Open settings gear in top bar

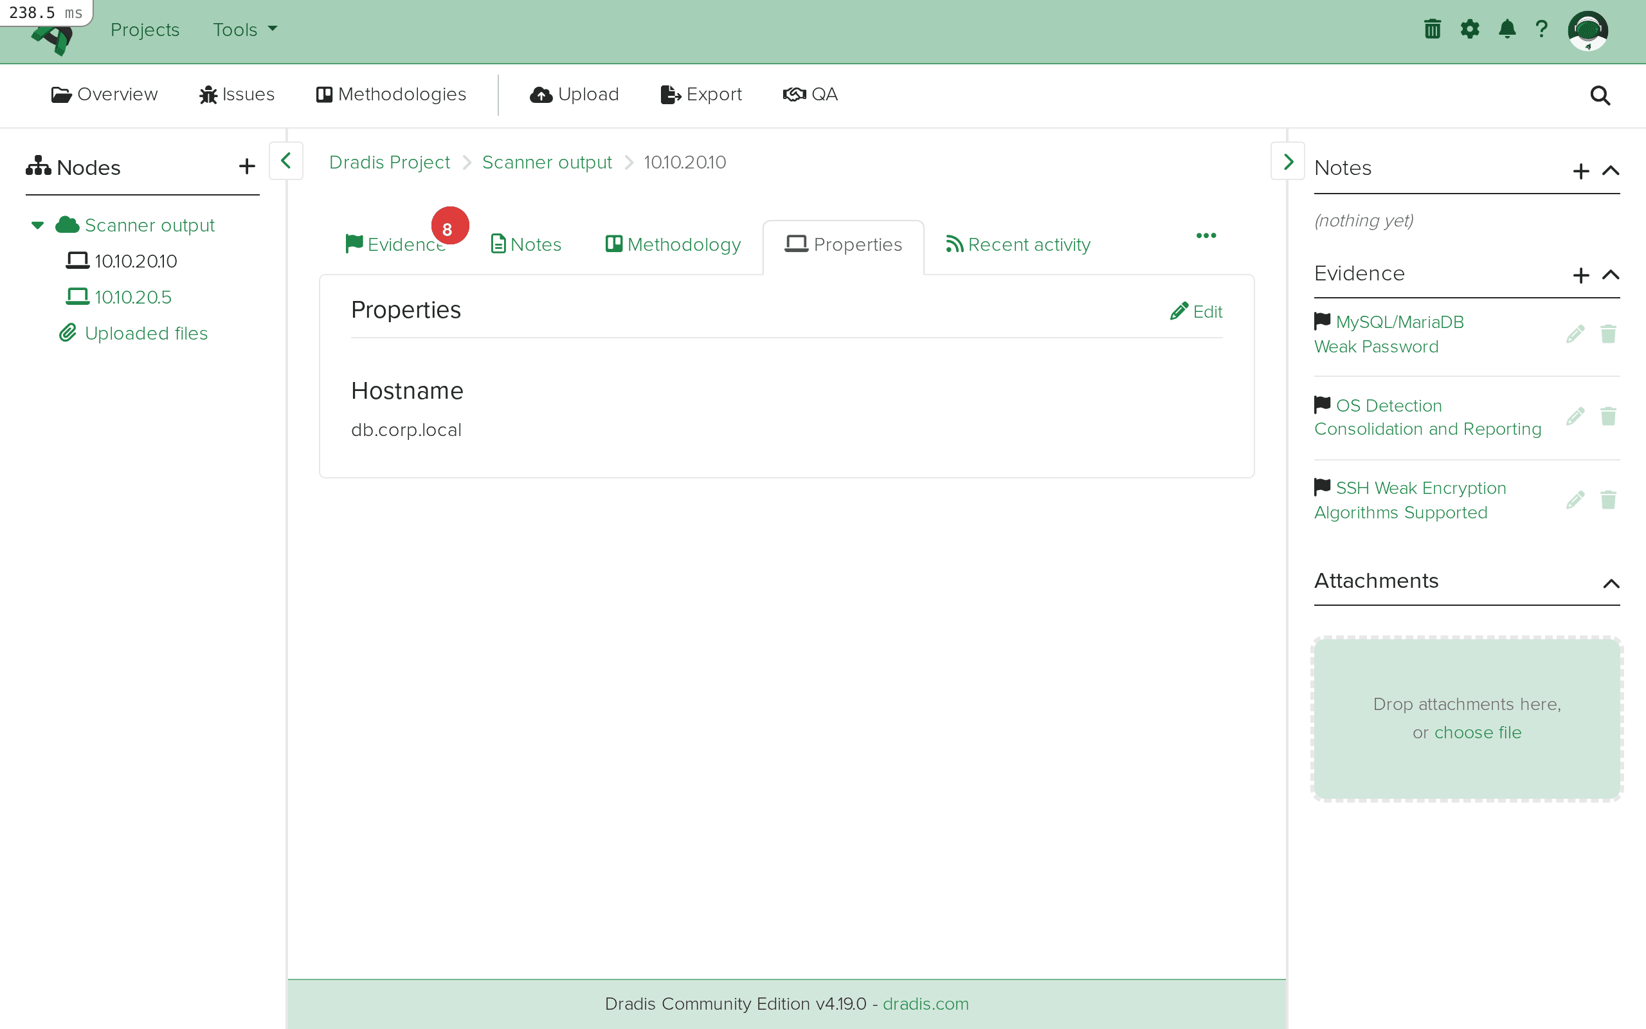1470,30
